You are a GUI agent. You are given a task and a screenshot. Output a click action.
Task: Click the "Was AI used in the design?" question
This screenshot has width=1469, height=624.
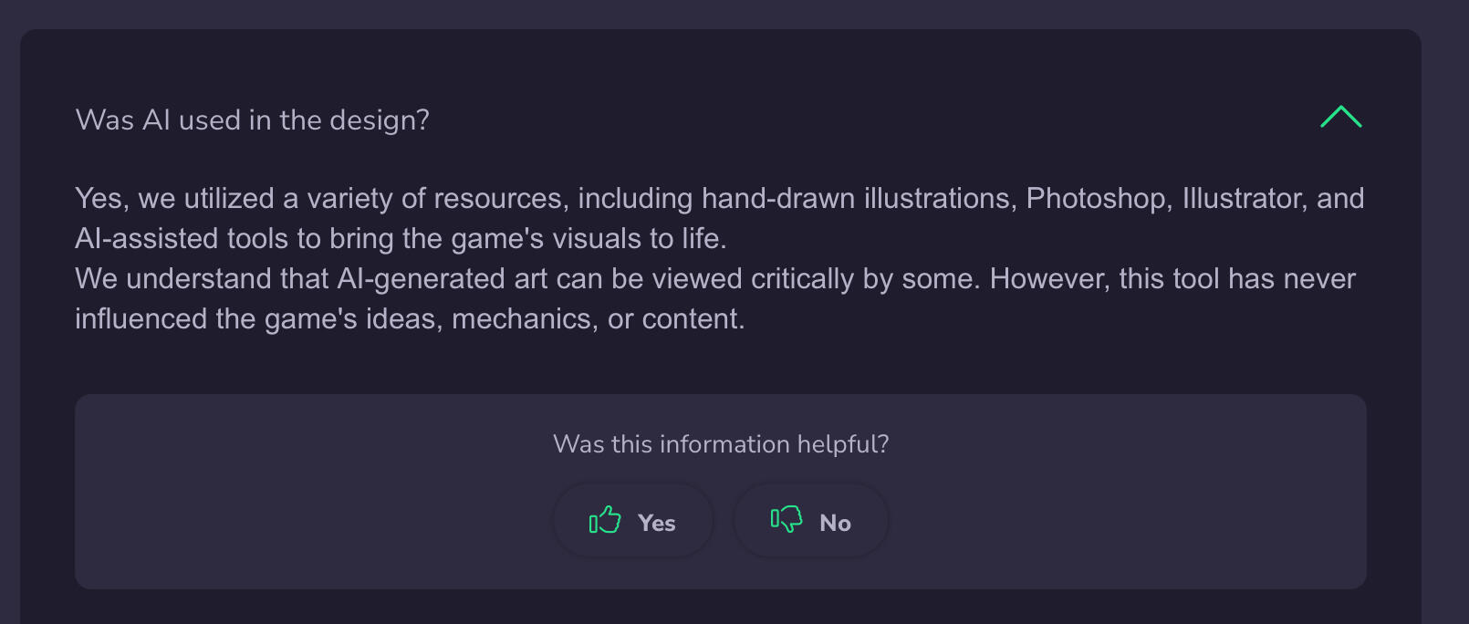click(x=253, y=120)
